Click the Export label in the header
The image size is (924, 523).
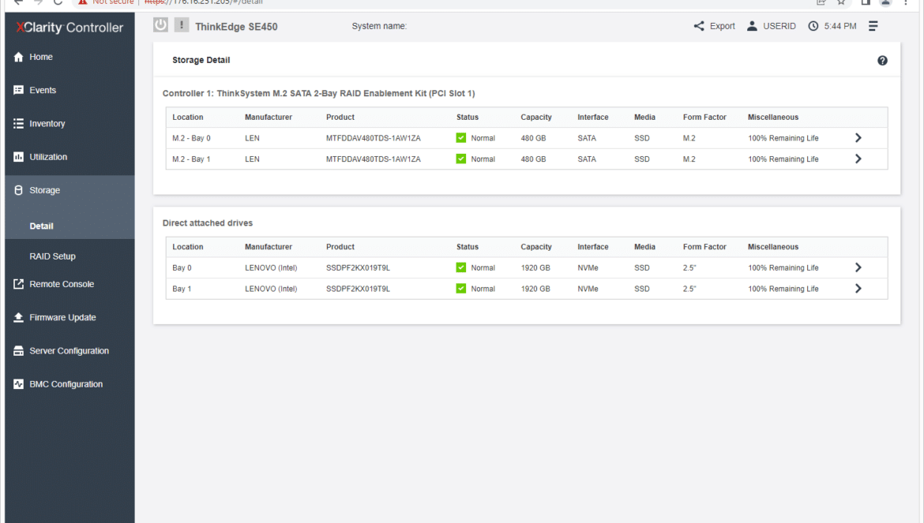(722, 26)
